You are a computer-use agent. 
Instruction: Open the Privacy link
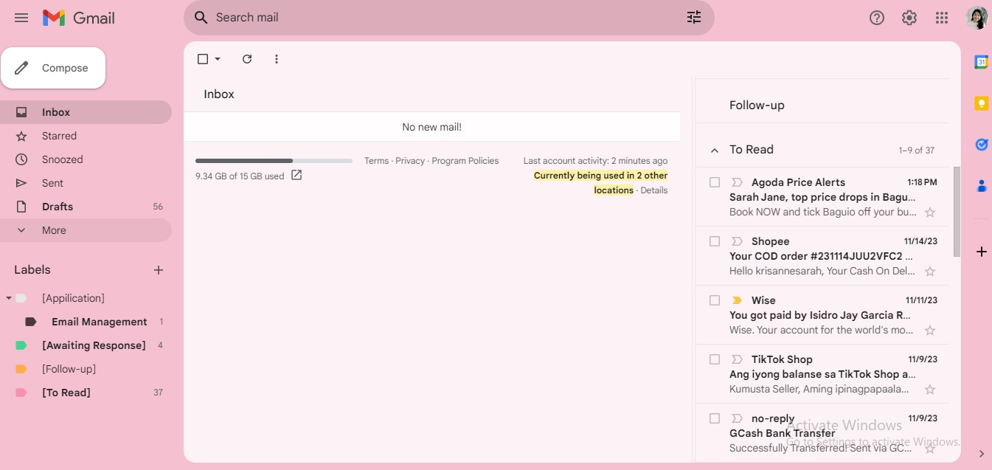click(410, 161)
